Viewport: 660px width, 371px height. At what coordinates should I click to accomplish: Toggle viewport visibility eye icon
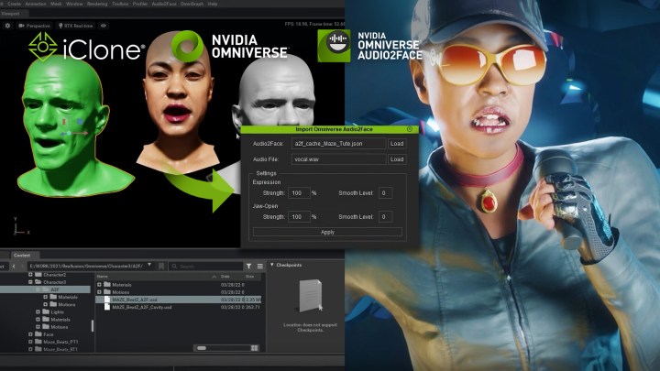pyautogui.click(x=103, y=26)
